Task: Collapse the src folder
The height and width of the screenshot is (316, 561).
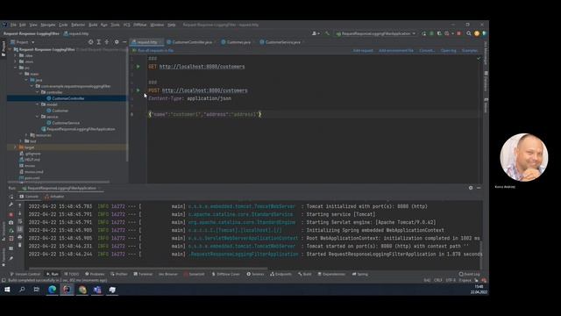Action: (16, 68)
